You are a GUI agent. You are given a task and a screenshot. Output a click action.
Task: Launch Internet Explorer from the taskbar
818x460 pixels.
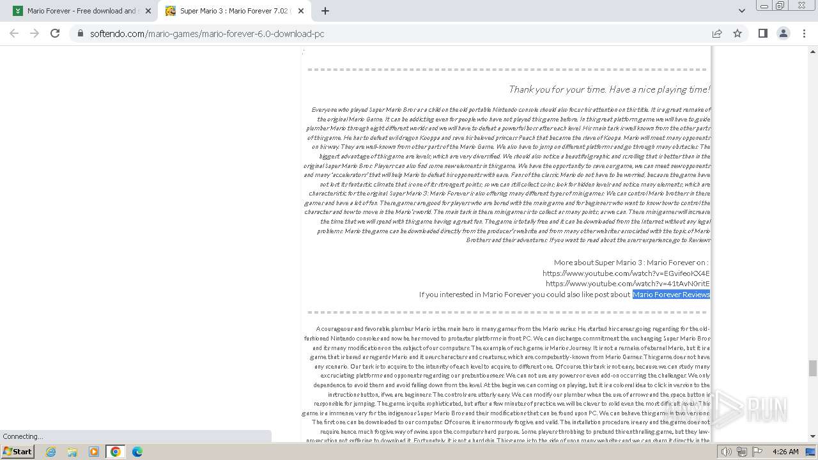pyautogui.click(x=50, y=452)
